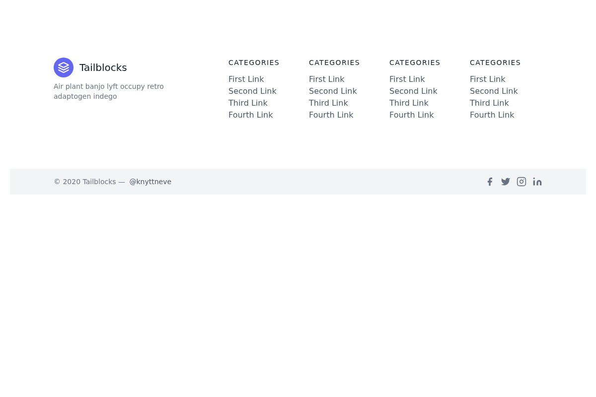Screen dimensions: 596x397
Task: Open the Instagram social icon
Action: pos(521,182)
